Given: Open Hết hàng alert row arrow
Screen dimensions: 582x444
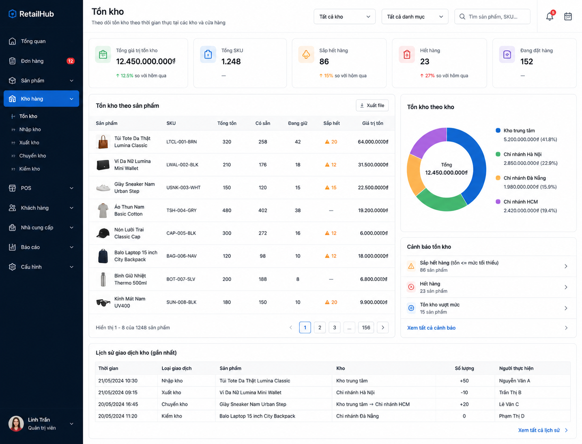Looking at the screenshot, I should point(566,287).
